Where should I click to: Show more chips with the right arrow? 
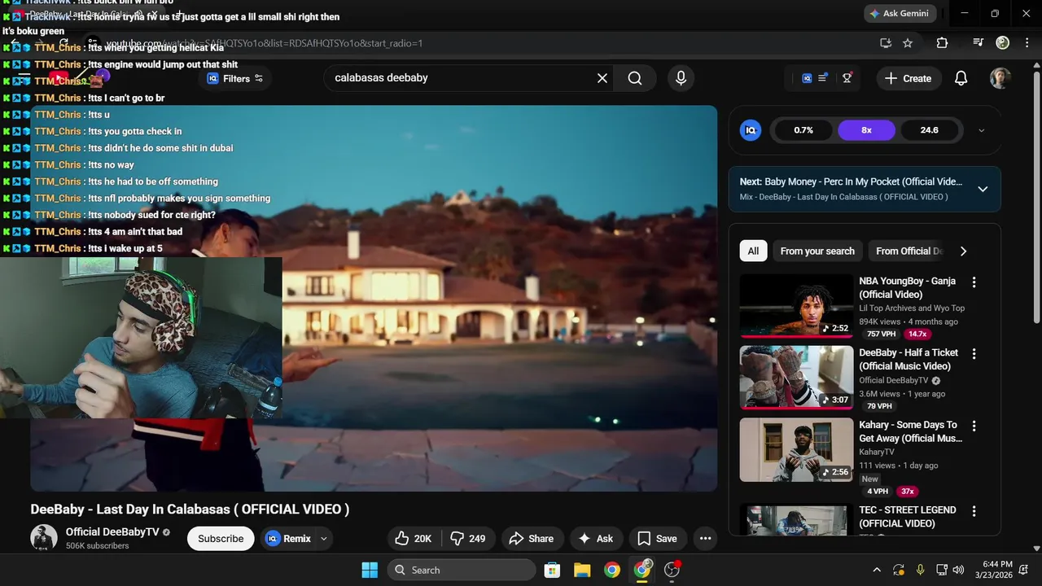(963, 251)
